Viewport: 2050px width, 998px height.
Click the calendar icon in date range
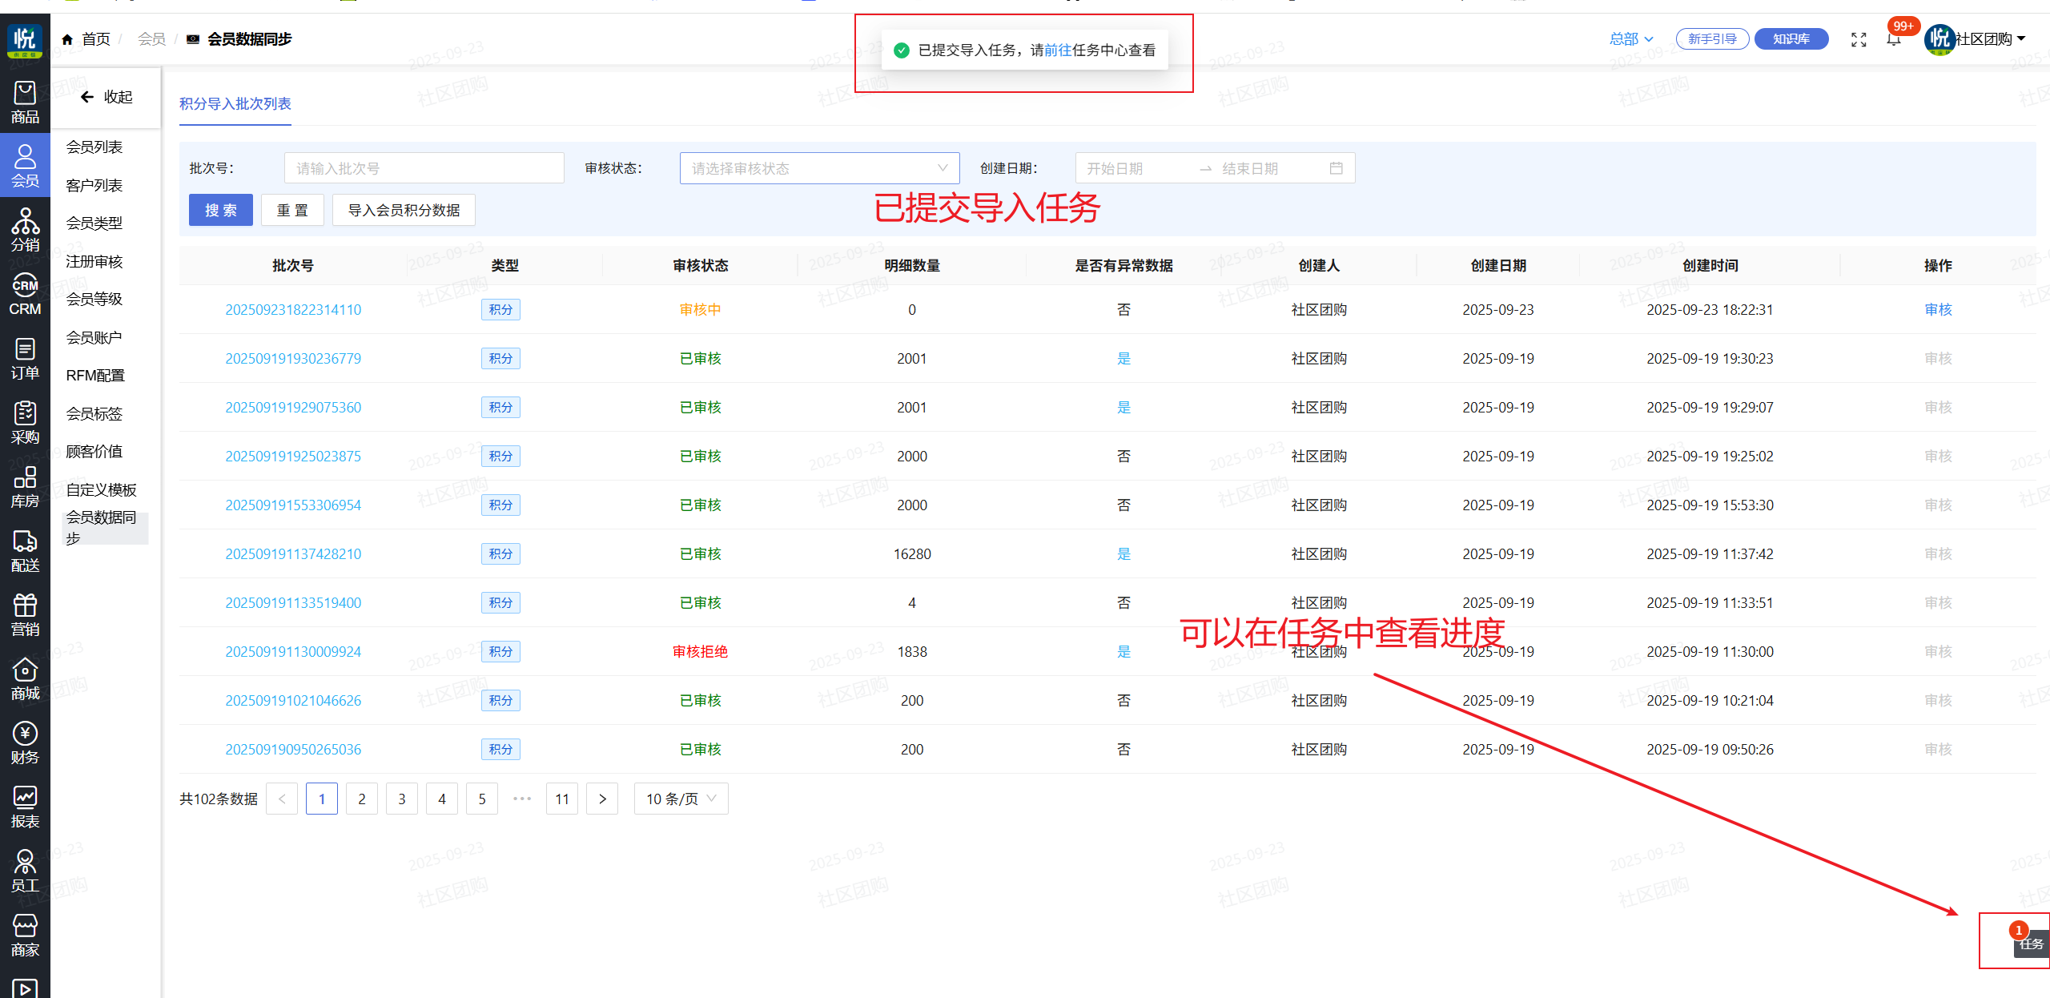1336,168
